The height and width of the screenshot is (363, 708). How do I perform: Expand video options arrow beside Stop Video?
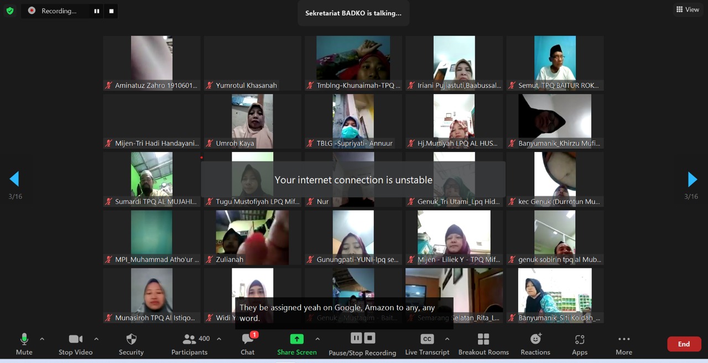pyautogui.click(x=96, y=339)
